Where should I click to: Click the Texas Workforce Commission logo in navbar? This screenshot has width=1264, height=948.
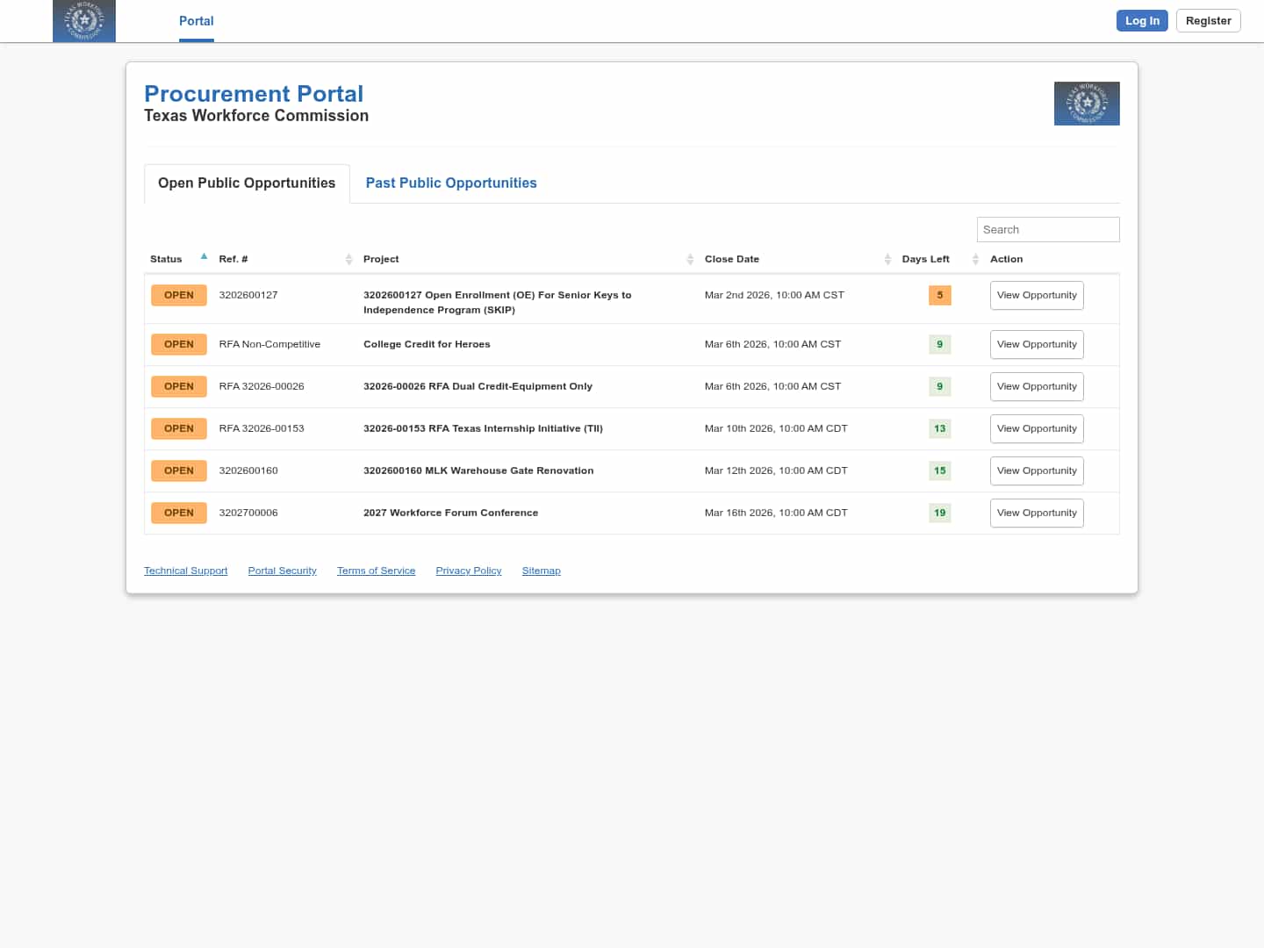tap(84, 21)
